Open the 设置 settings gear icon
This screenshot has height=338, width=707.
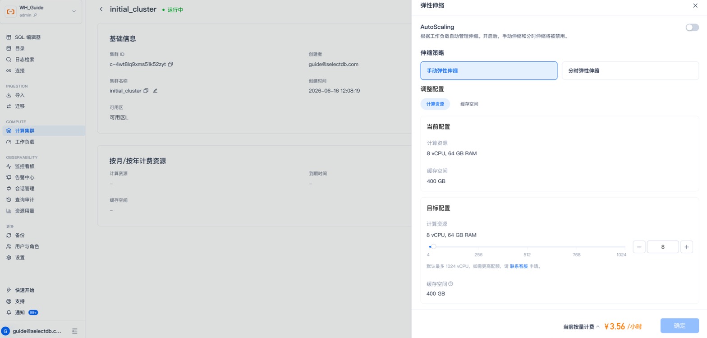[9, 258]
